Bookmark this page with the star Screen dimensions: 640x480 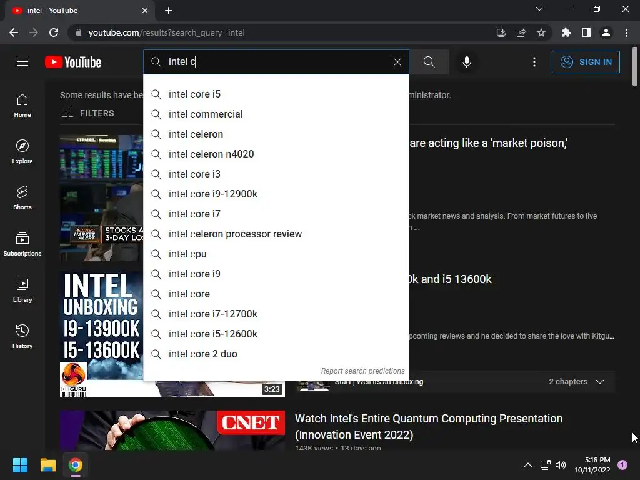coord(541,32)
